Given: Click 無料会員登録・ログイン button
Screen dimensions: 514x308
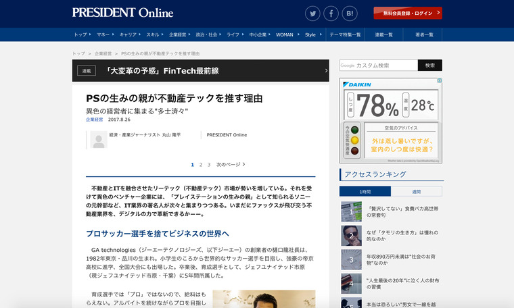Looking at the screenshot, I should click(x=407, y=13).
